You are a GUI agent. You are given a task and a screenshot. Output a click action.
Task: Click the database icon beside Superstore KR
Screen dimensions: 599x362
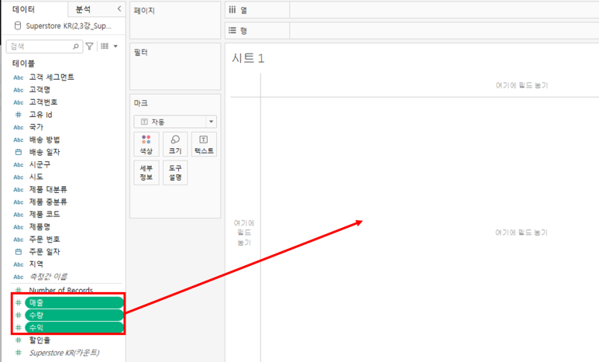[18, 26]
